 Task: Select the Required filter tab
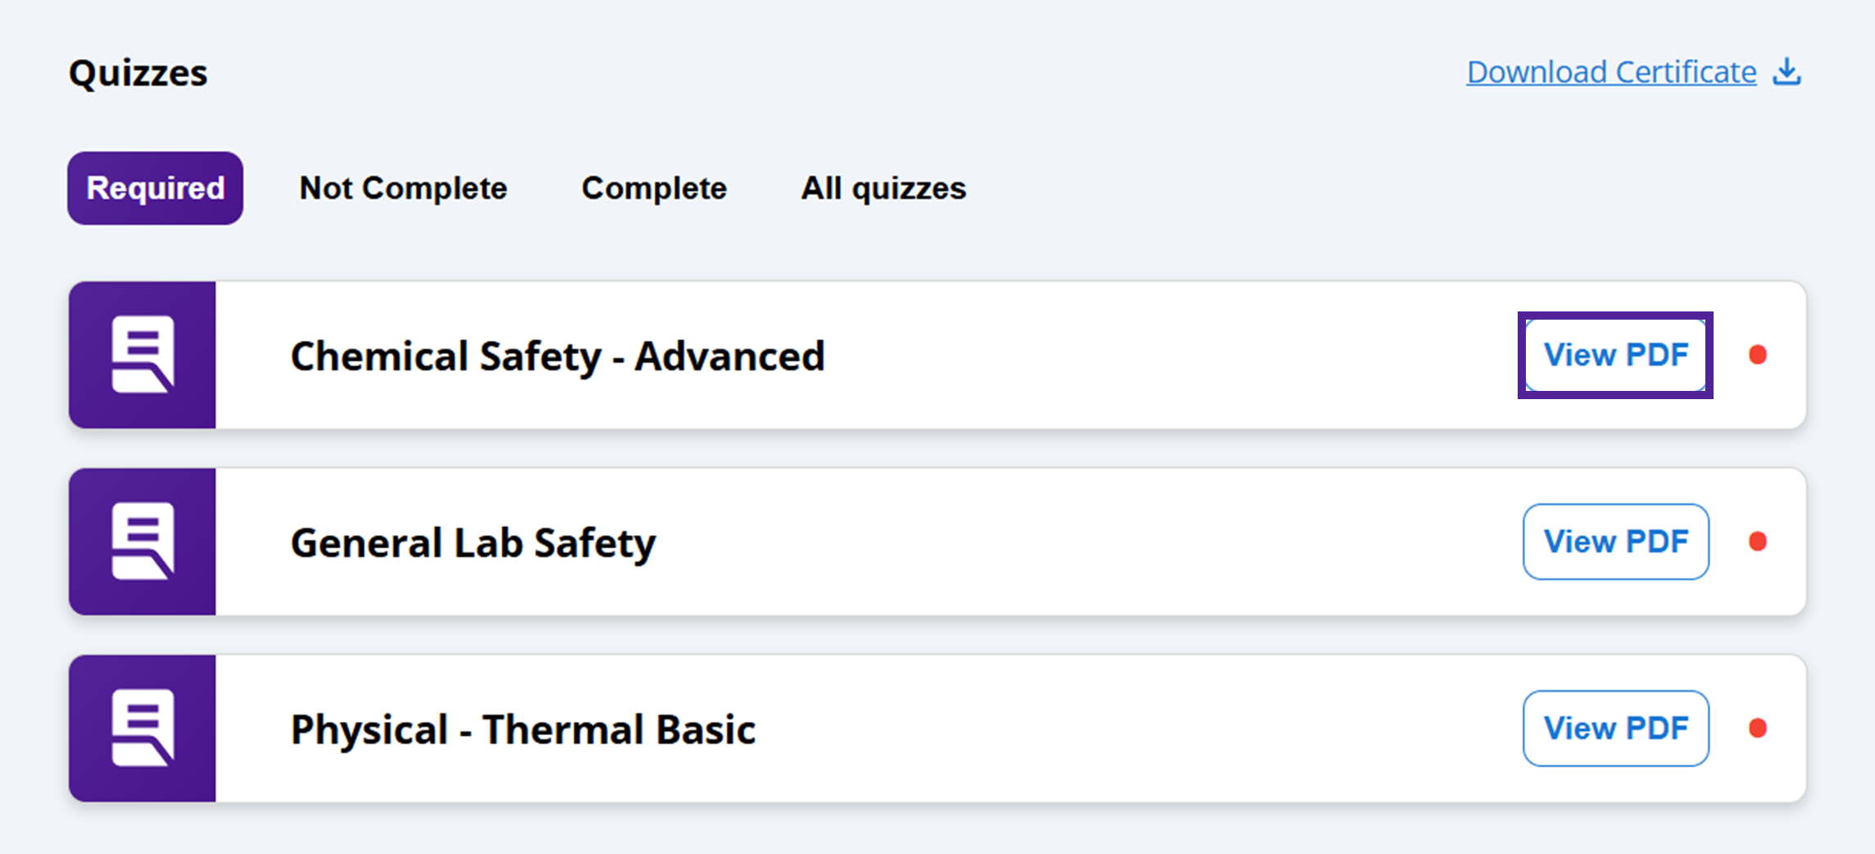(156, 189)
